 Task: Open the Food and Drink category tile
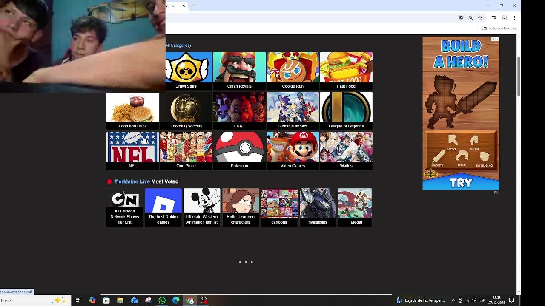132,111
